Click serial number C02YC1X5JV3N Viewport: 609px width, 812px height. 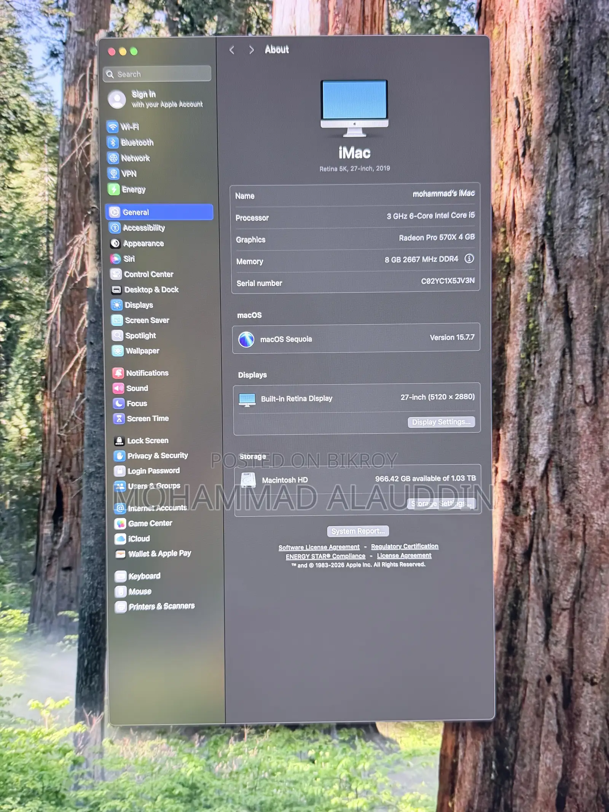[x=448, y=281]
